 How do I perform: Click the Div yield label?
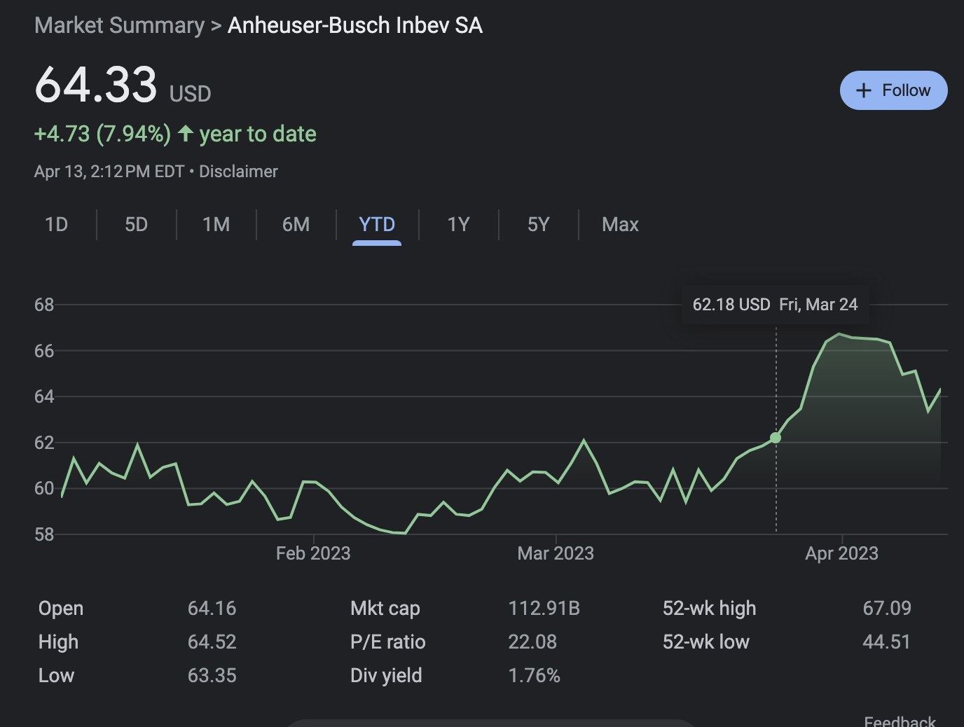point(386,676)
